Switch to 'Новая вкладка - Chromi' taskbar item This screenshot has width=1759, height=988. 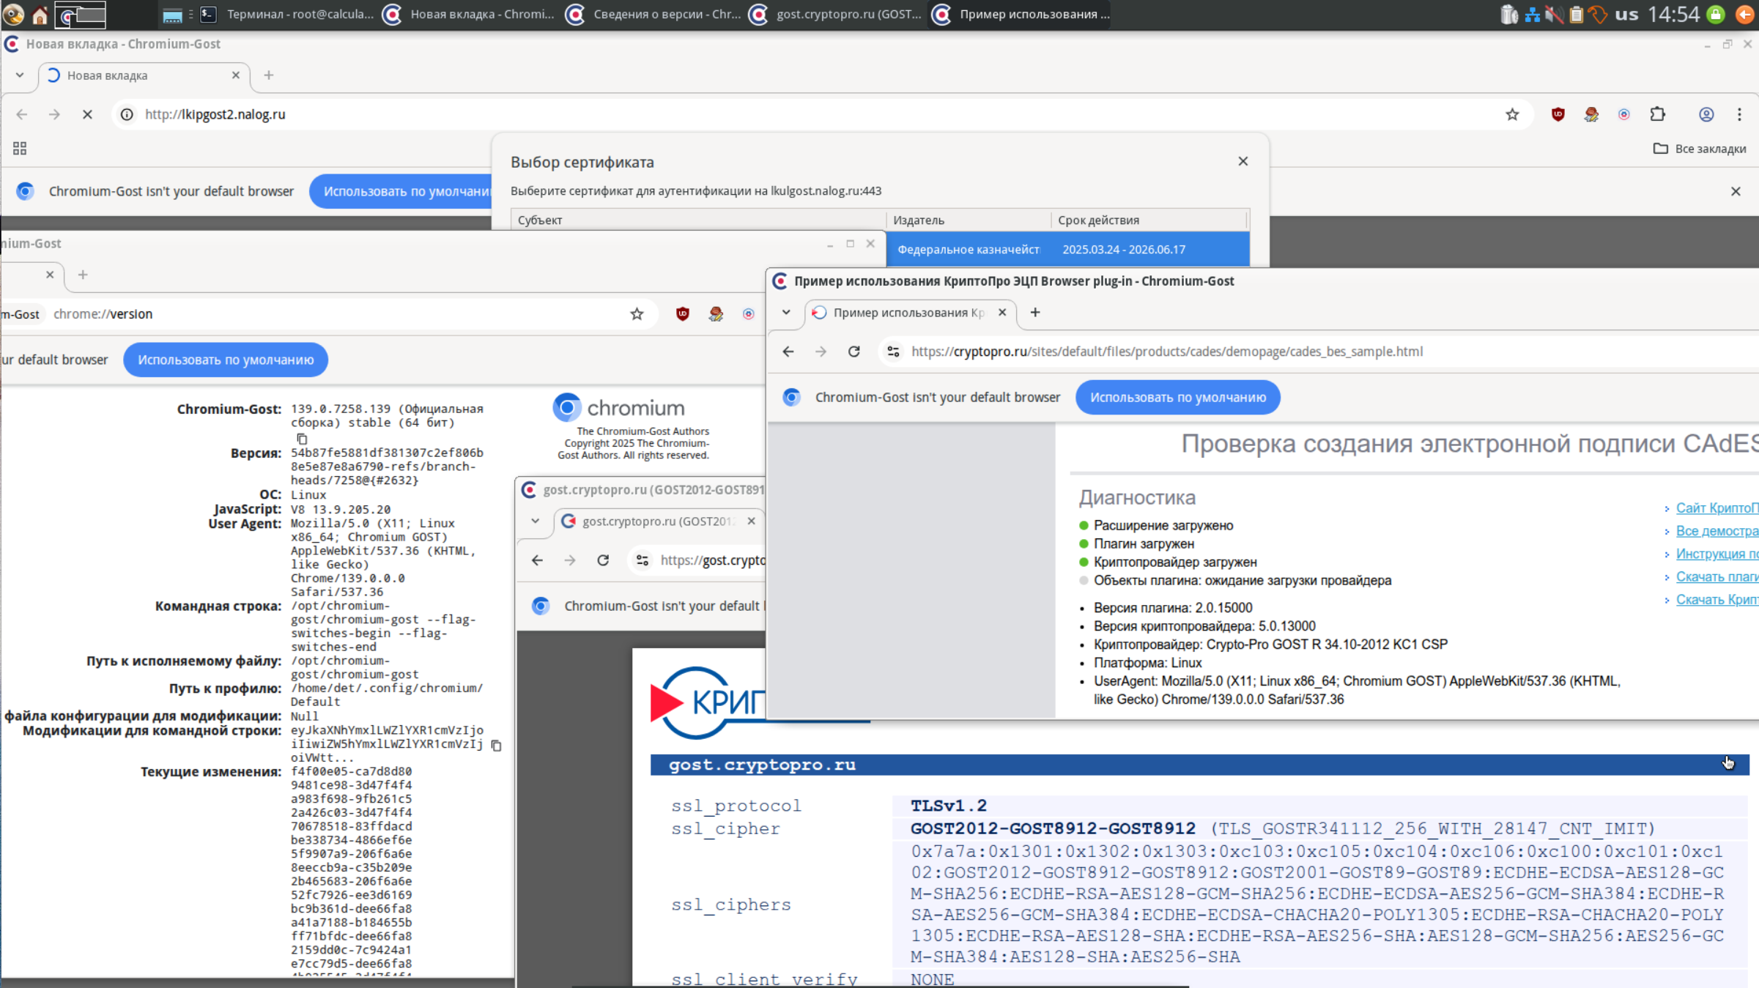click(470, 14)
